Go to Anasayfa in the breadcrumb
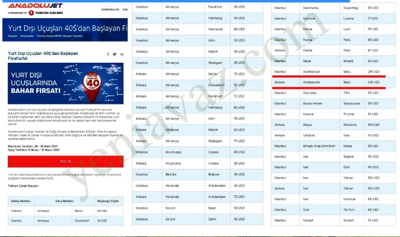The image size is (400, 237). pyautogui.click(x=13, y=36)
